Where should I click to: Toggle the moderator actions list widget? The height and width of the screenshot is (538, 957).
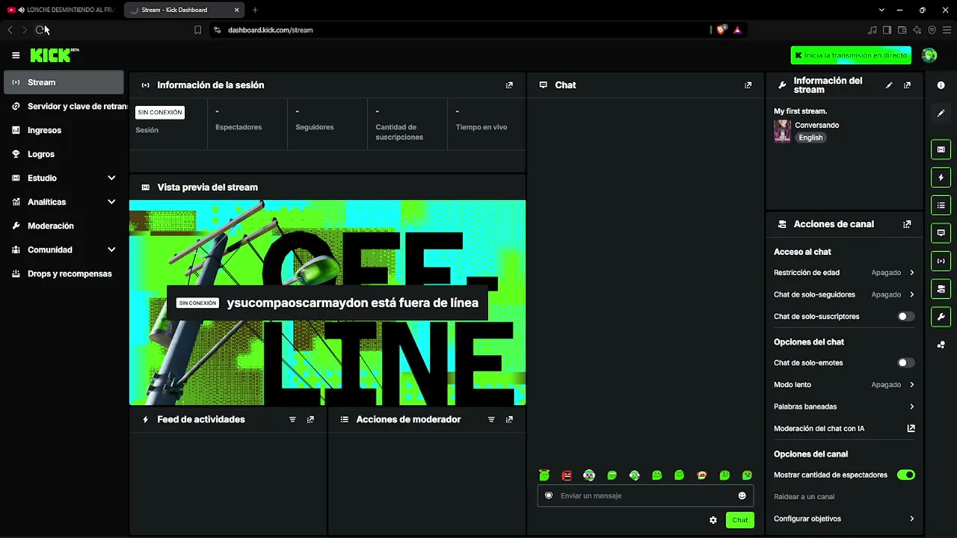click(941, 205)
